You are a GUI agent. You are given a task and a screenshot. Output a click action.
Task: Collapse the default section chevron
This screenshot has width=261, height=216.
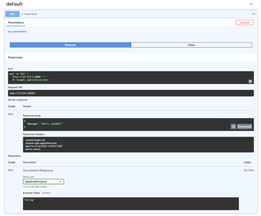click(x=251, y=4)
